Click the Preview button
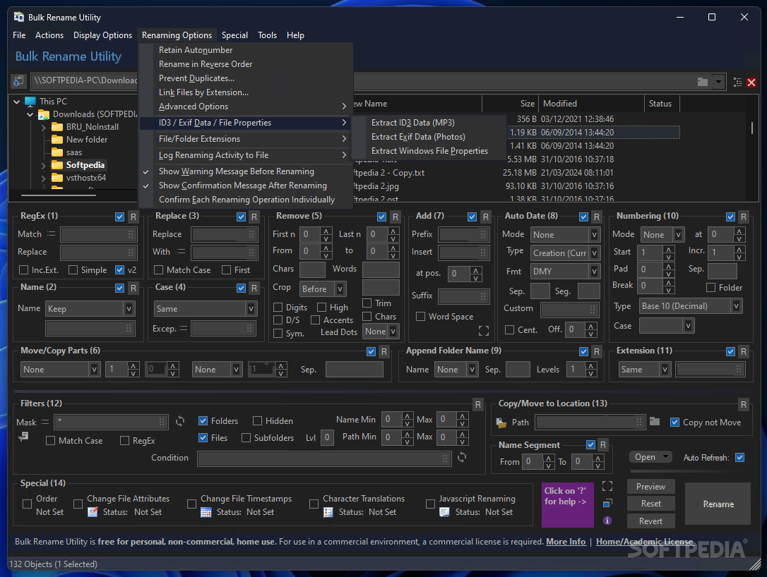This screenshot has width=767, height=577. pos(650,487)
